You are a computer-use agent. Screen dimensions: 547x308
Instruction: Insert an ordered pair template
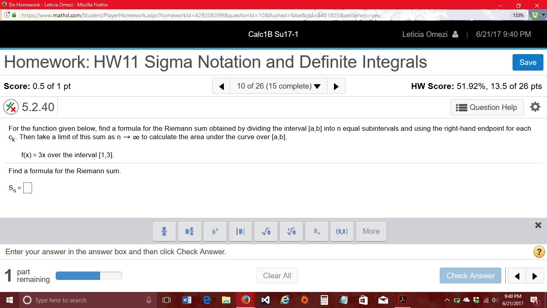click(342, 231)
